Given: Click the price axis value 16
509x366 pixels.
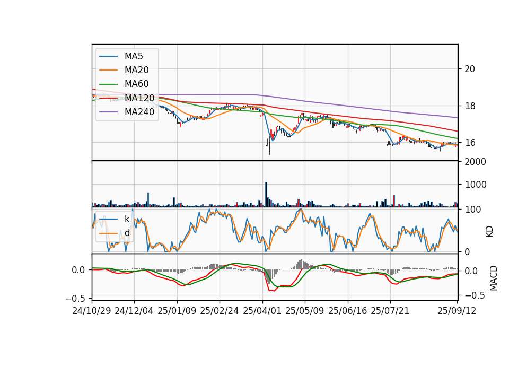Looking at the screenshot, I should (470, 143).
